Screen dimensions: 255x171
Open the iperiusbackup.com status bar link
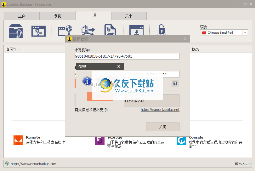click(34, 164)
